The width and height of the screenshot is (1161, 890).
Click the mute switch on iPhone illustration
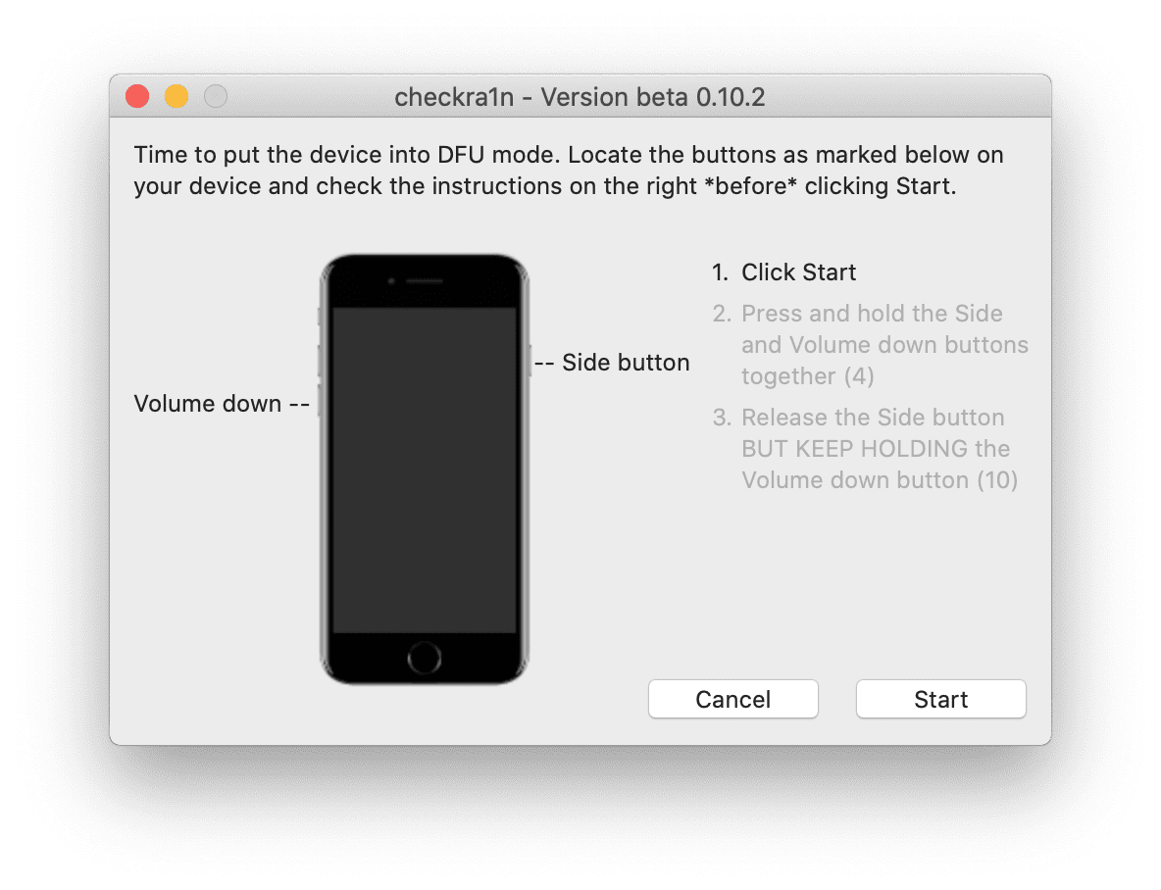click(x=320, y=316)
